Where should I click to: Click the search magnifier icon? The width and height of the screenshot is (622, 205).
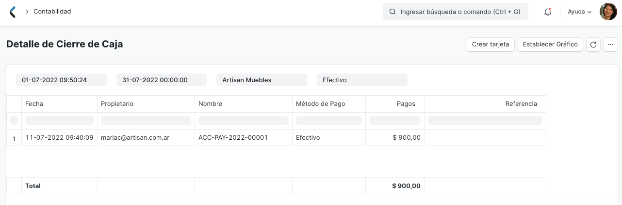392,12
